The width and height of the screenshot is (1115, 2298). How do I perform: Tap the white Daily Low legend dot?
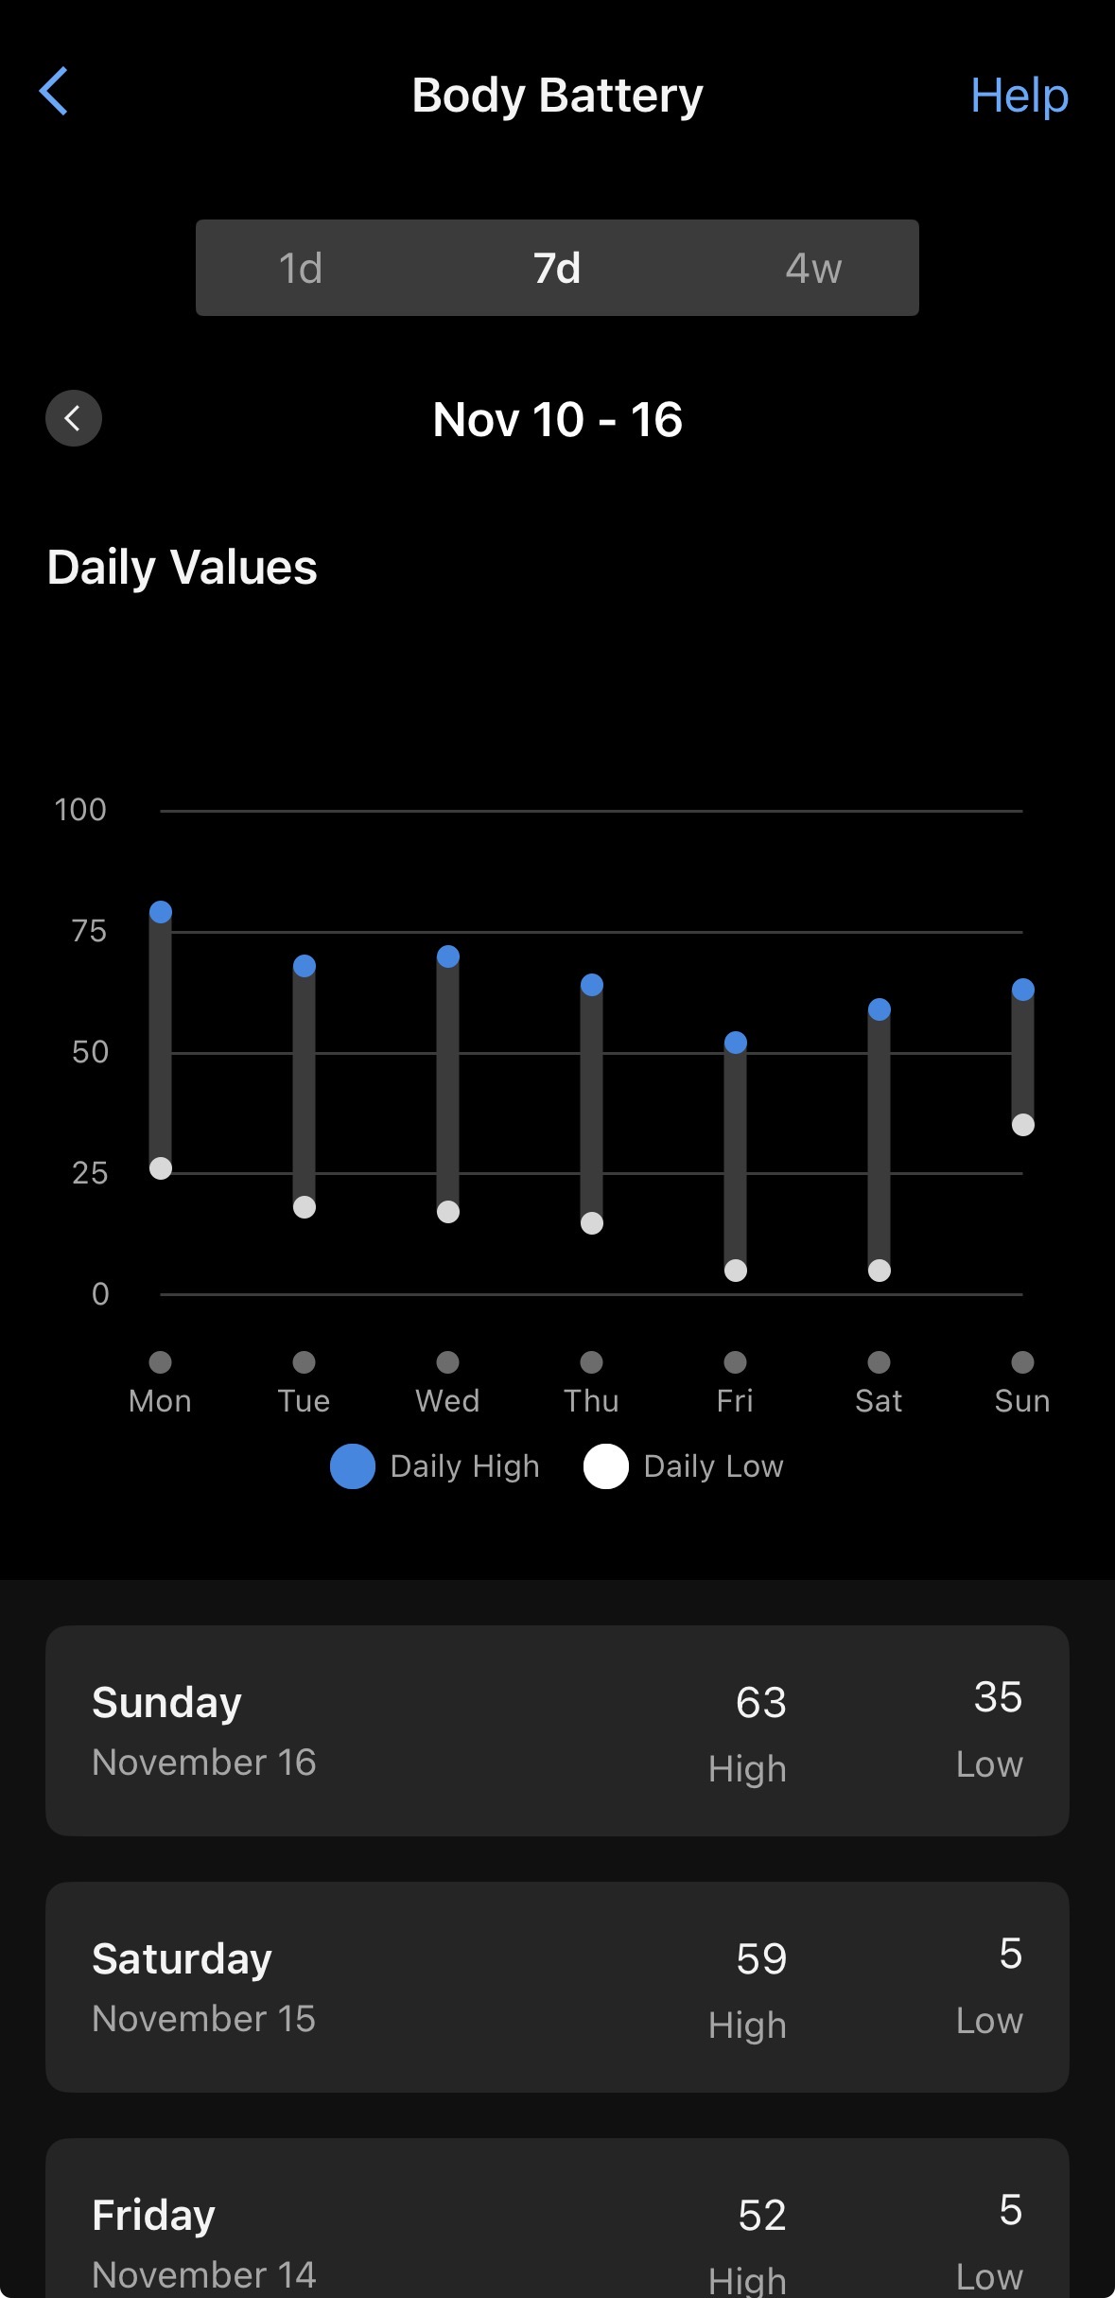605,1466
